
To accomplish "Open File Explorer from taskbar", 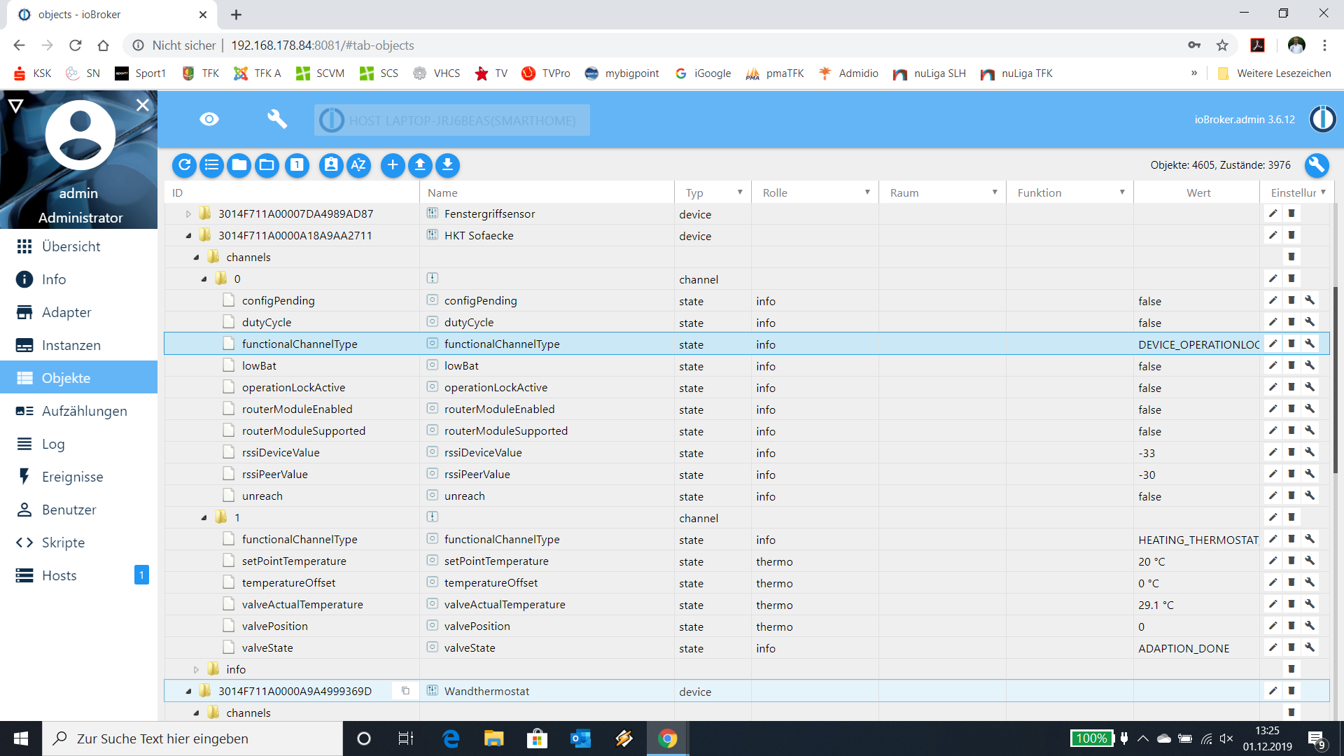I will pyautogui.click(x=494, y=738).
